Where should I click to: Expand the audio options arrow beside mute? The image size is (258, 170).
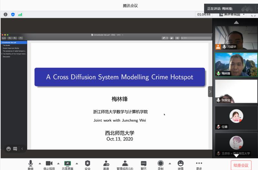pos(40,163)
